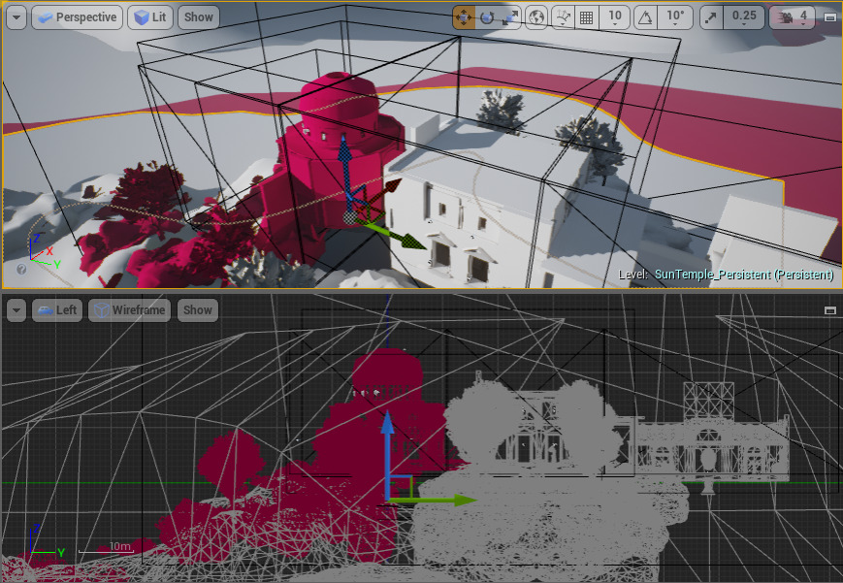Click the Left view selector in bottom viewport
Viewport: 843px width, 583px height.
click(x=57, y=310)
